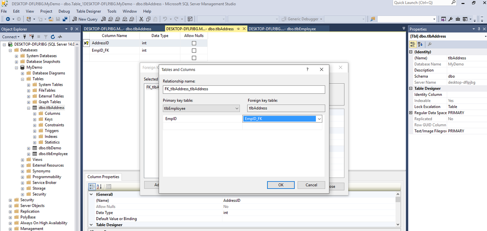Cancel the Tables and Columns dialog
This screenshot has width=487, height=231.
tap(311, 185)
